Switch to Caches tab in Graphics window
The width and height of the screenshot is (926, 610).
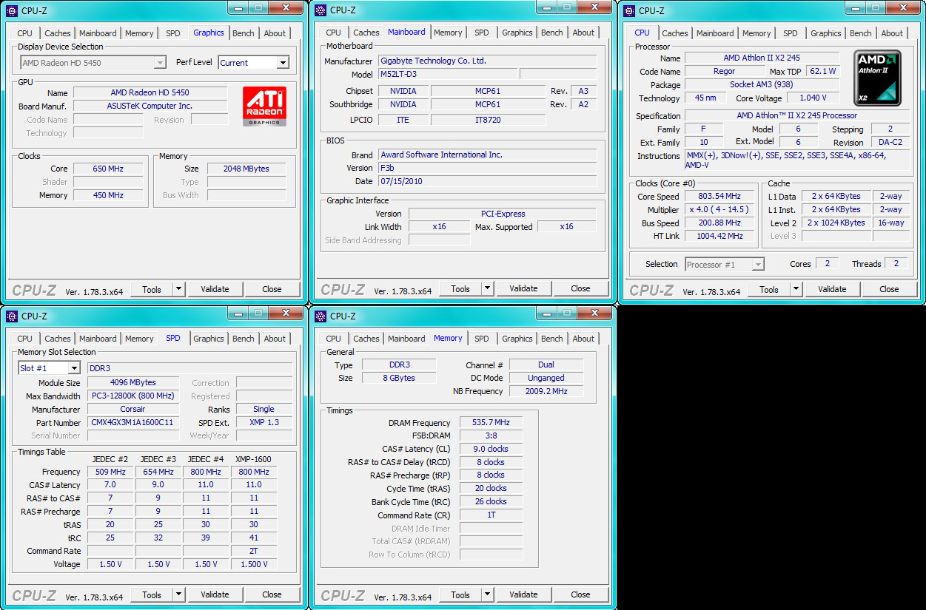[58, 33]
